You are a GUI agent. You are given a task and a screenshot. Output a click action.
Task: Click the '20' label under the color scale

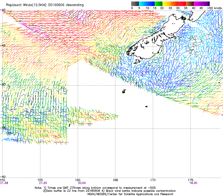pyautogui.click(x=162, y=8)
